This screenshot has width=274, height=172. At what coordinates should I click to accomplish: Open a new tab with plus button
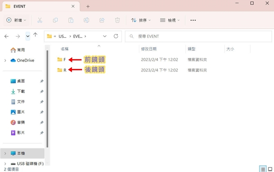point(88,6)
